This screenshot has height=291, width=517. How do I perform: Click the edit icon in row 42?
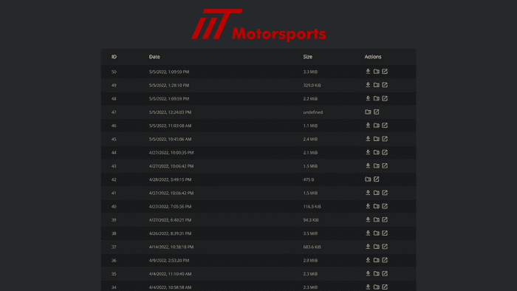tap(376, 179)
